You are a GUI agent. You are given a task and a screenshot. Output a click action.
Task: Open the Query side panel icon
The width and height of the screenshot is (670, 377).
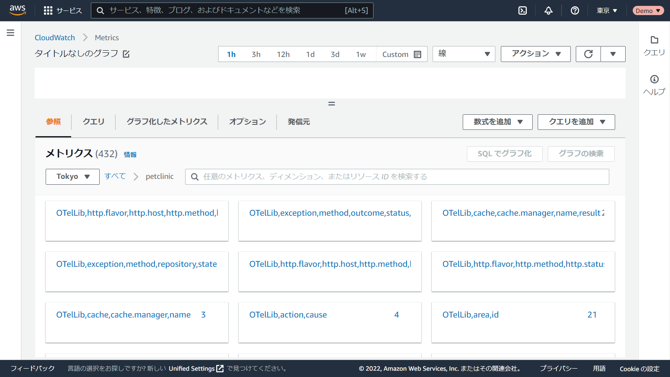coord(654,45)
